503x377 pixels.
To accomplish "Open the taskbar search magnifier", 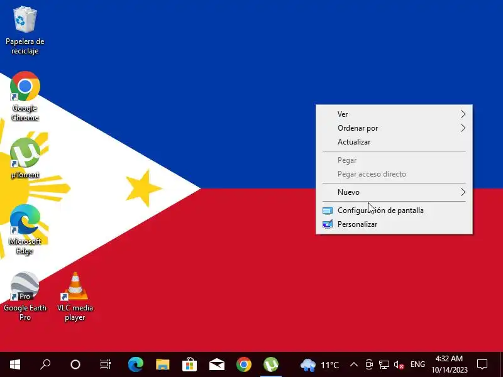I will click(45, 364).
